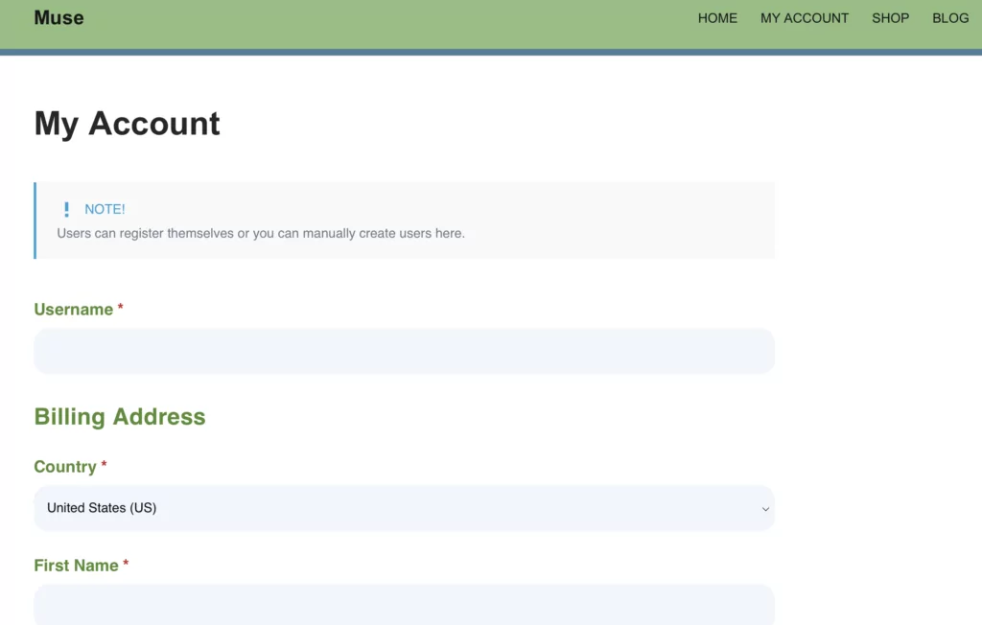Screen dimensions: 982x625
Task: Click the Country field label
Action: (x=64, y=467)
